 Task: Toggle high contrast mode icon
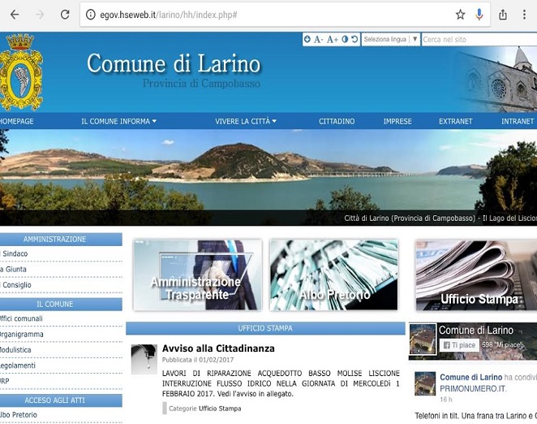(x=344, y=39)
